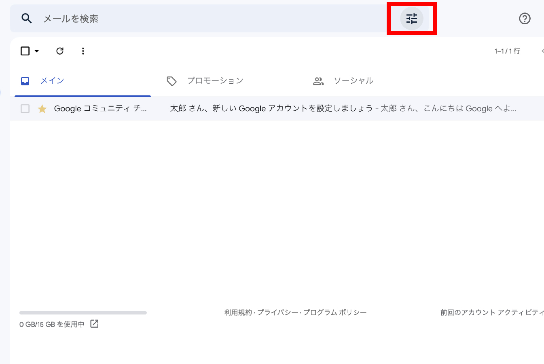Screen dimensions: 544x364
Task: Switch to the プロモーション tab
Action: tap(215, 81)
